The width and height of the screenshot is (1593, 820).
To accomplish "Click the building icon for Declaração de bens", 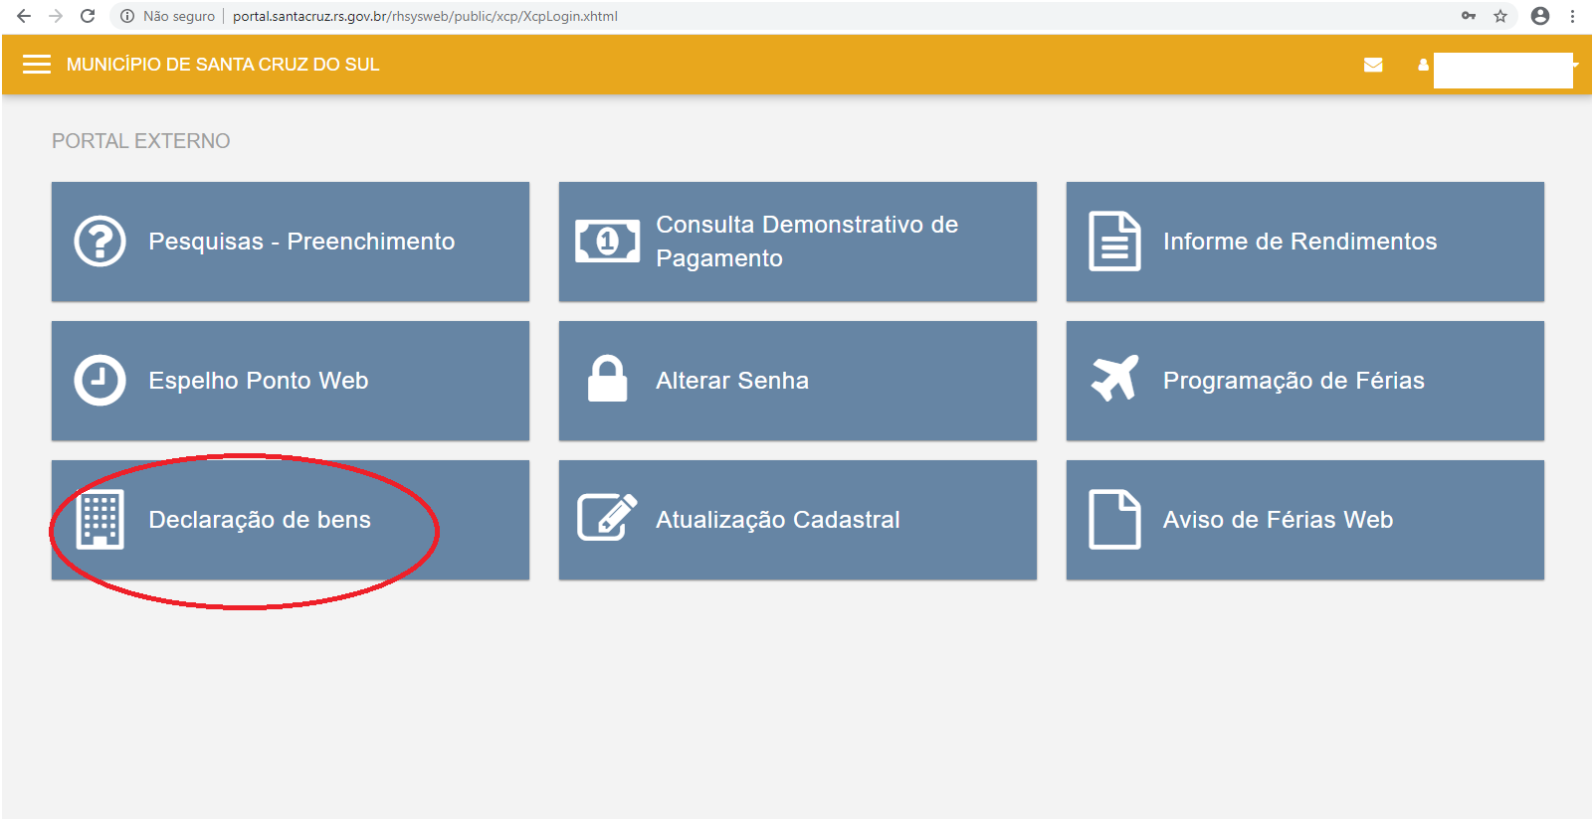I will click(x=100, y=519).
